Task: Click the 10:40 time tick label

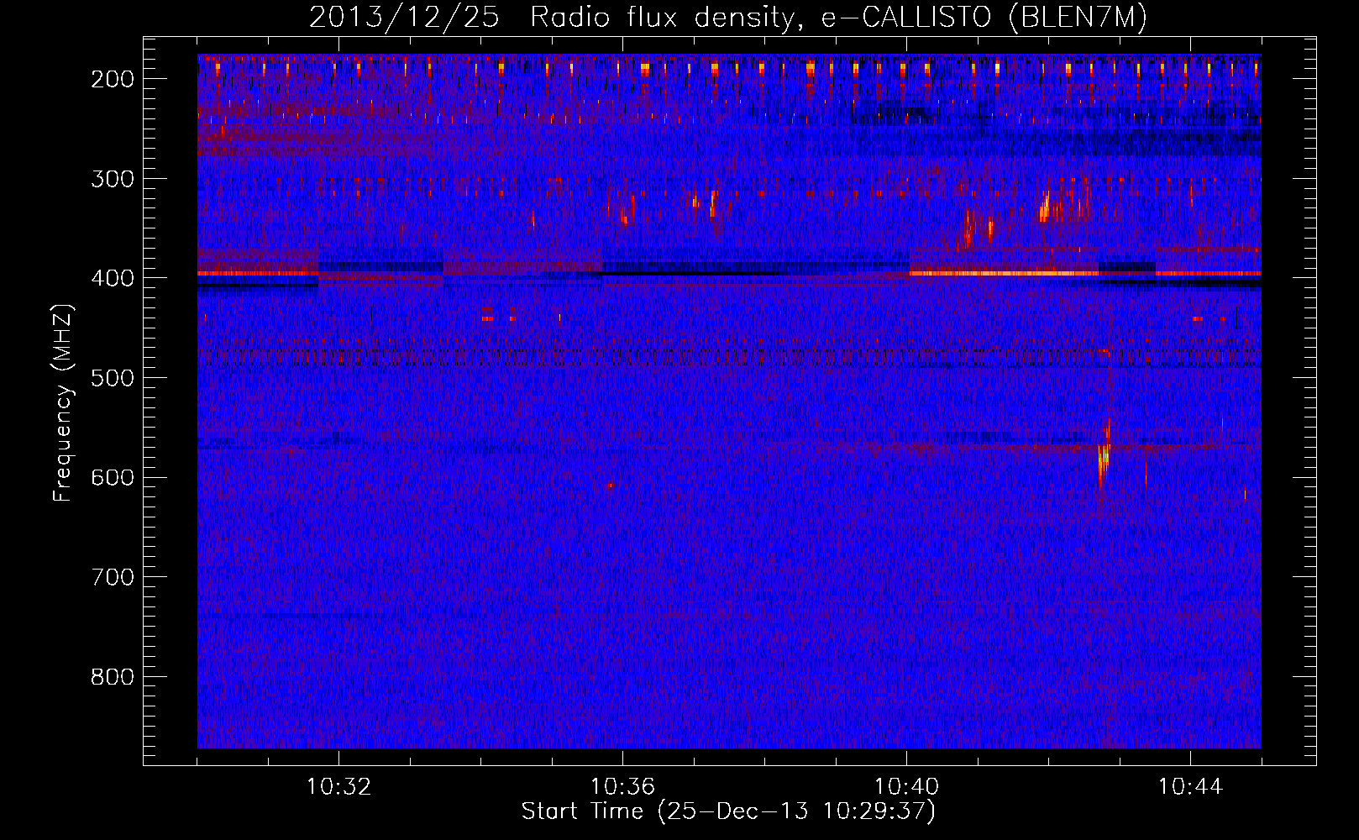Action: tap(906, 787)
